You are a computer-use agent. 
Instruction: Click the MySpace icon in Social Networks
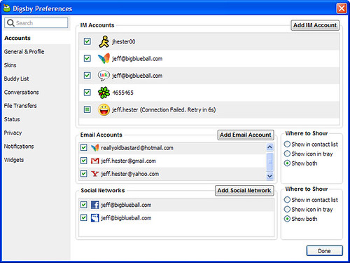(x=94, y=218)
